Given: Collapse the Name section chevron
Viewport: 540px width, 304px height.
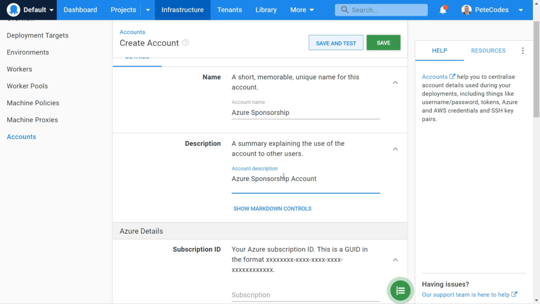Looking at the screenshot, I should (396, 82).
